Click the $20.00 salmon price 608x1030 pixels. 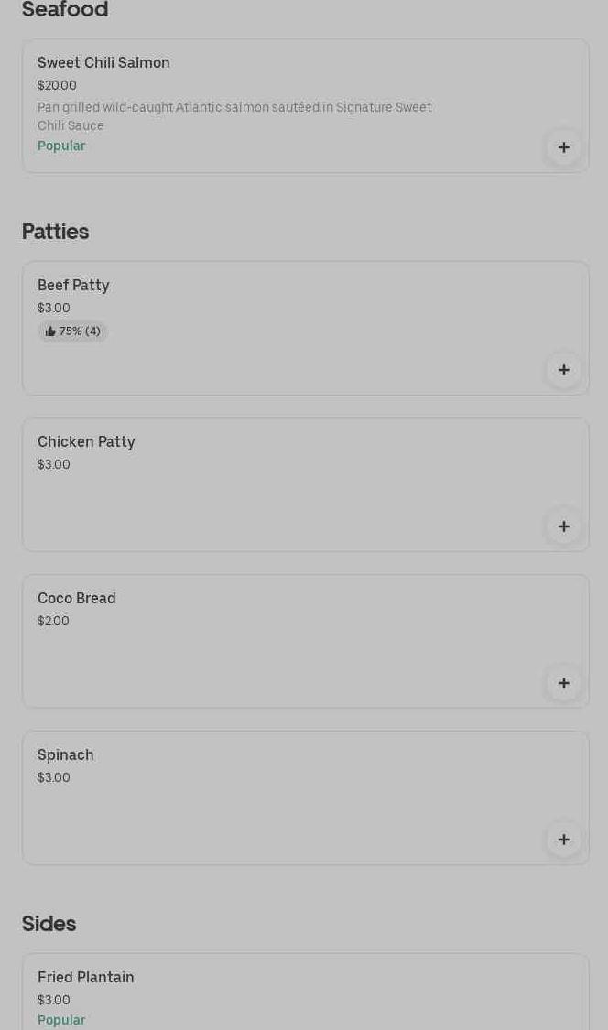tap(57, 85)
